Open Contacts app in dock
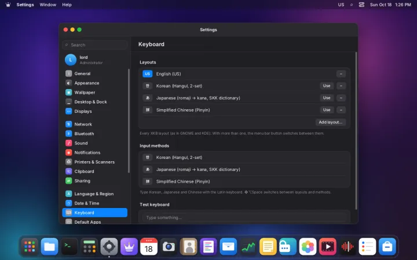417x260 pixels. click(x=189, y=247)
